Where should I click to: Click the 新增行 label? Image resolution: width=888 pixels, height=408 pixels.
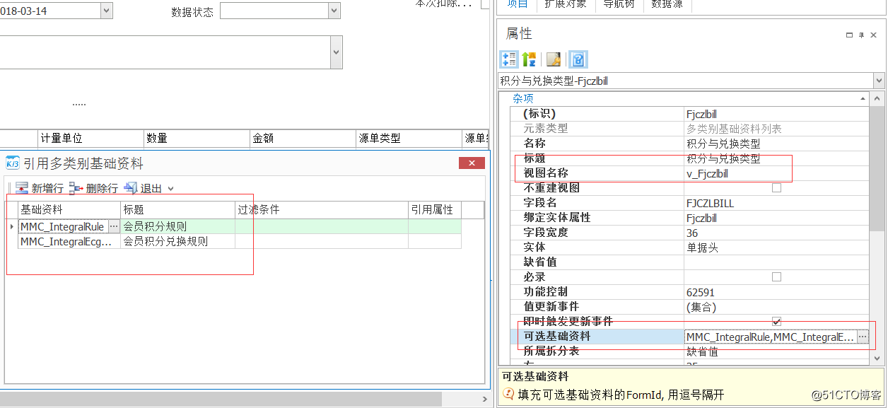47,188
